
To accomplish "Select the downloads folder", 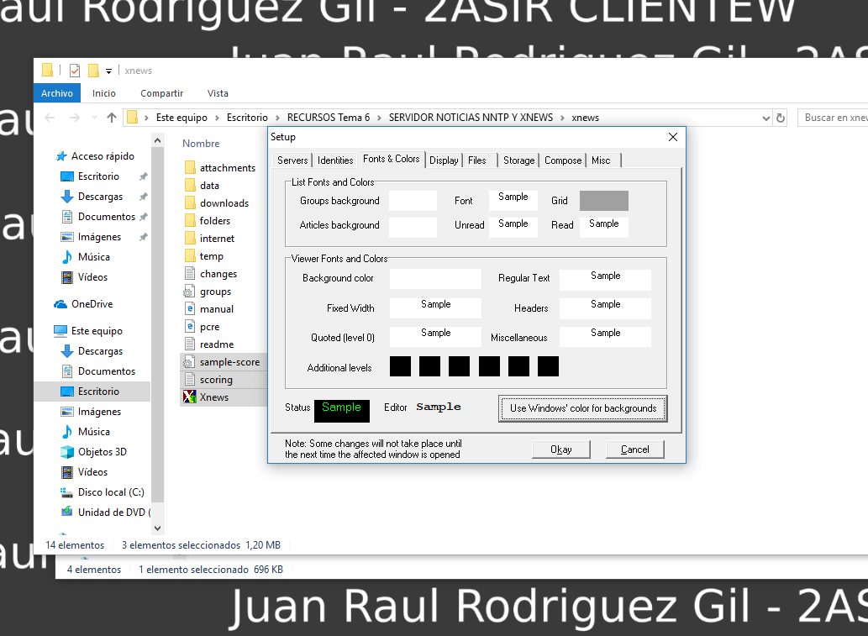I will pyautogui.click(x=224, y=203).
